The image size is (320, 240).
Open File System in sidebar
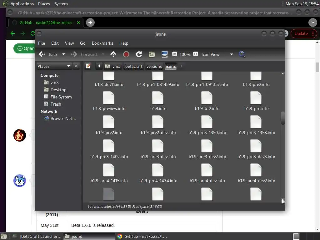tap(61, 97)
